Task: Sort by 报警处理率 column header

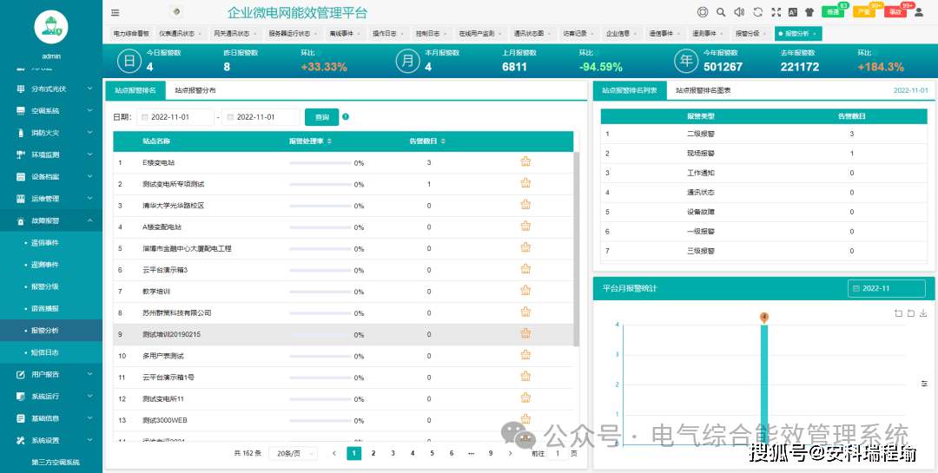Action: (x=310, y=141)
